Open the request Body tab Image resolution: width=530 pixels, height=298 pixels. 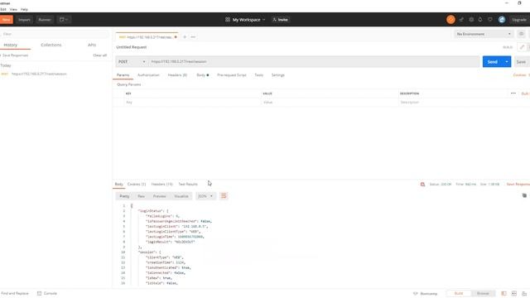pyautogui.click(x=202, y=75)
